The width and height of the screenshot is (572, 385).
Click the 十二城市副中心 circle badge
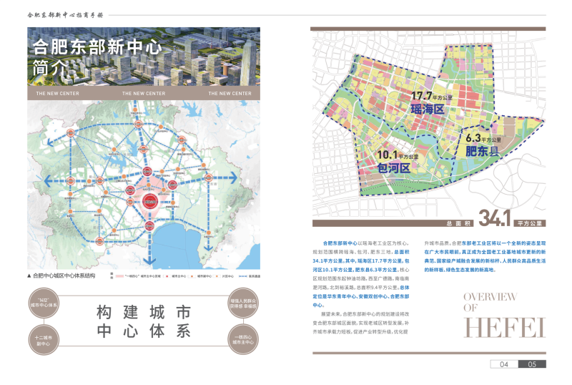click(x=44, y=339)
